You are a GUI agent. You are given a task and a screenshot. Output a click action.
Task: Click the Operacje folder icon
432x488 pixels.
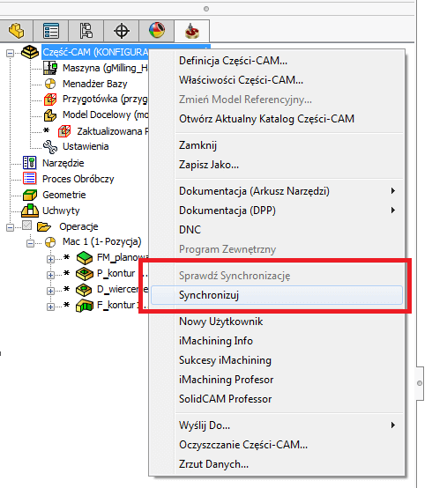(44, 226)
